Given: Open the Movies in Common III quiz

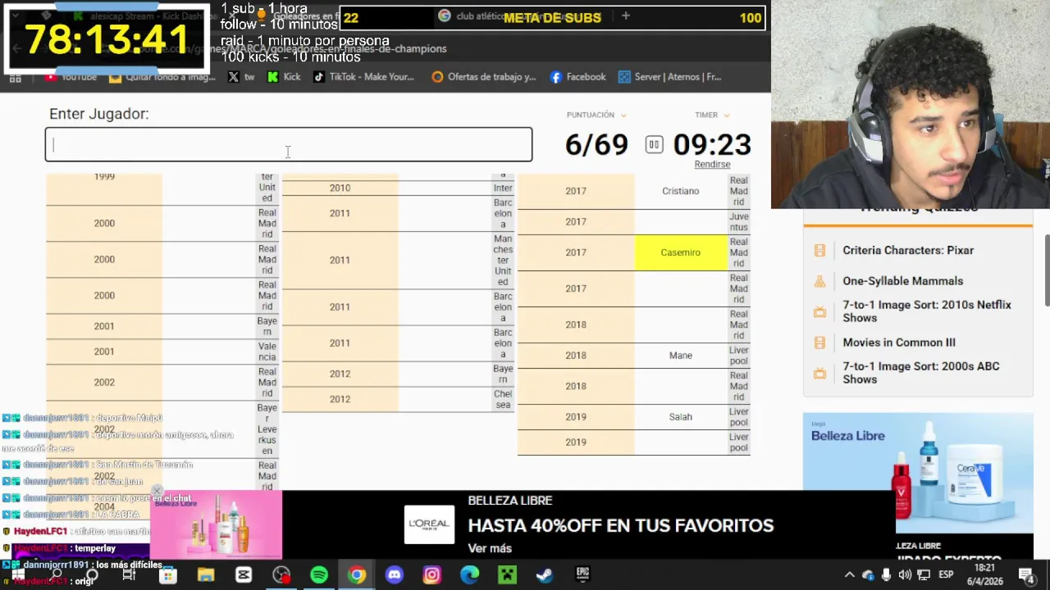Looking at the screenshot, I should 899,343.
